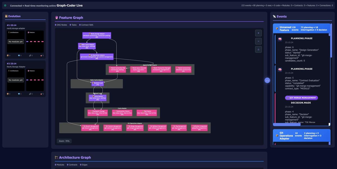The image size is (337, 169).
Task: Select the Neo4j Storage Adapter purple node
Action: (x=97, y=35)
